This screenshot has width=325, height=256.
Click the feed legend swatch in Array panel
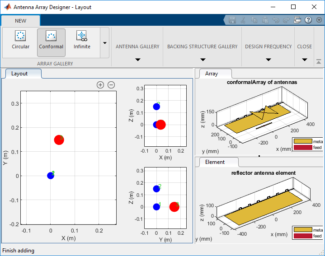tap(303, 147)
